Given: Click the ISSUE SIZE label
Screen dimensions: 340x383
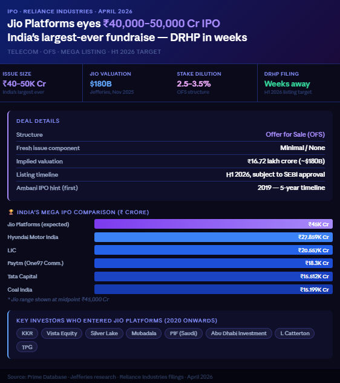Looking at the screenshot, I should (x=17, y=74).
